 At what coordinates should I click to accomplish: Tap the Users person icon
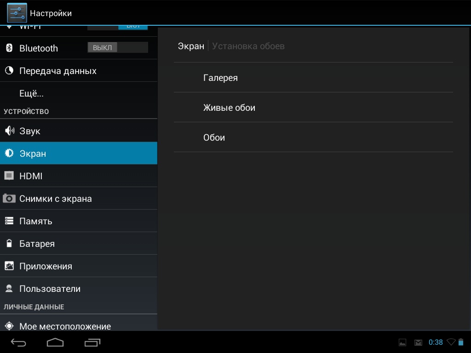(9, 289)
